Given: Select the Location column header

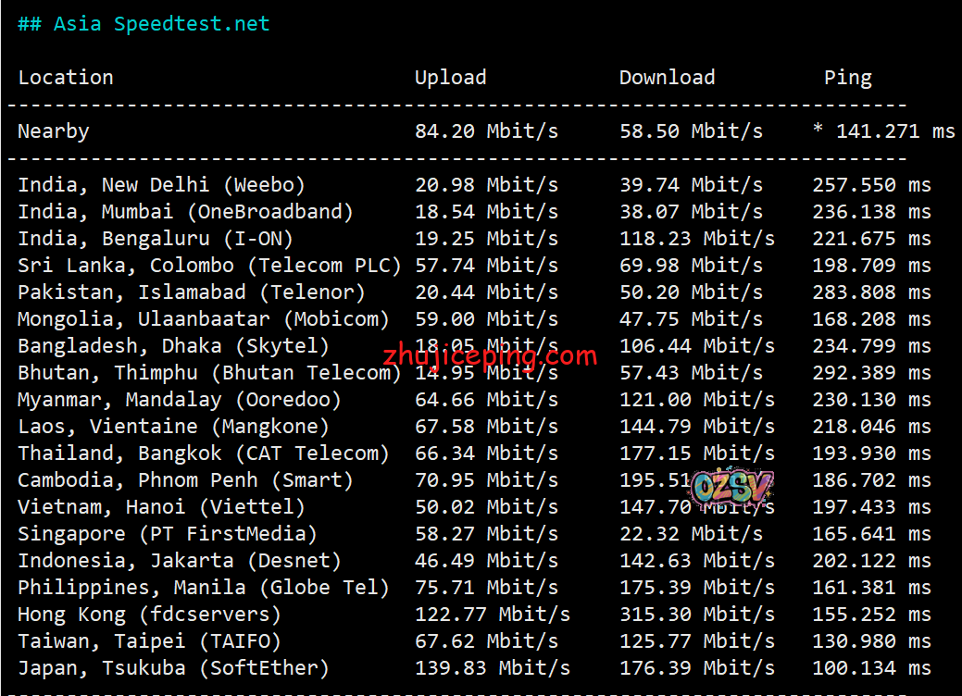Looking at the screenshot, I should [66, 78].
